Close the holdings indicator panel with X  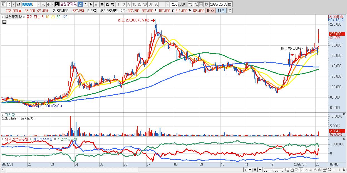click(345, 138)
